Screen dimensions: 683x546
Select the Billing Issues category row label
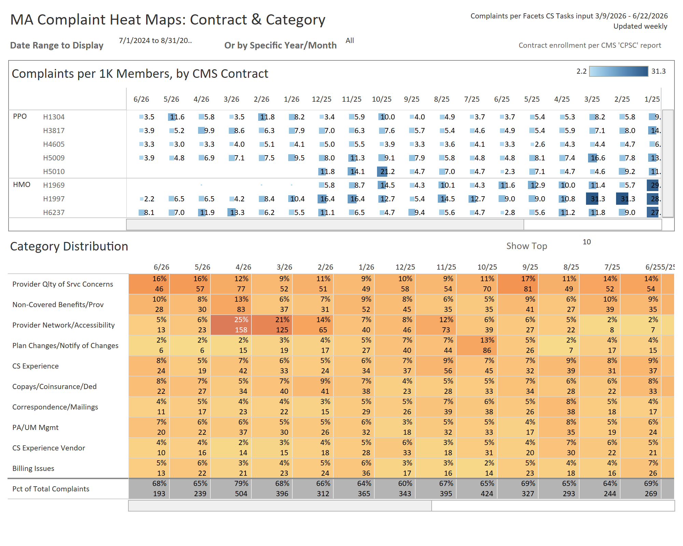(x=33, y=469)
